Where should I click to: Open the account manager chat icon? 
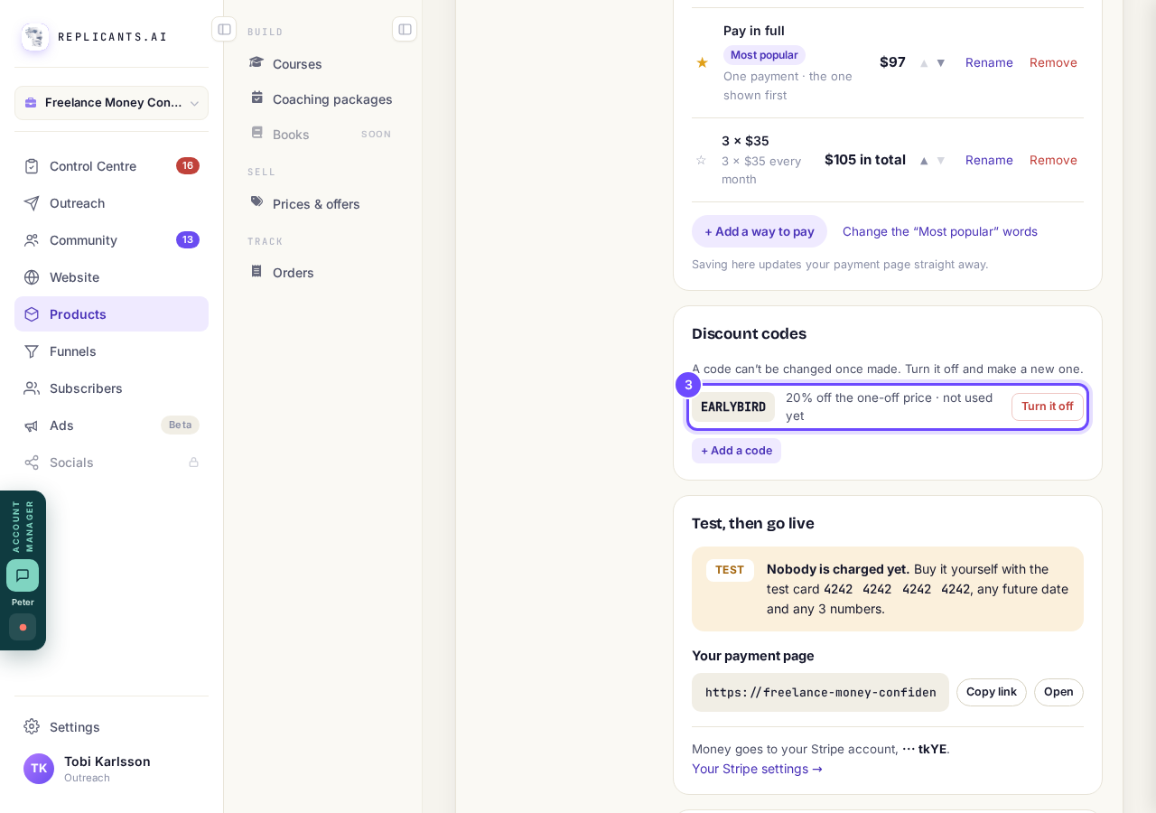(x=23, y=575)
